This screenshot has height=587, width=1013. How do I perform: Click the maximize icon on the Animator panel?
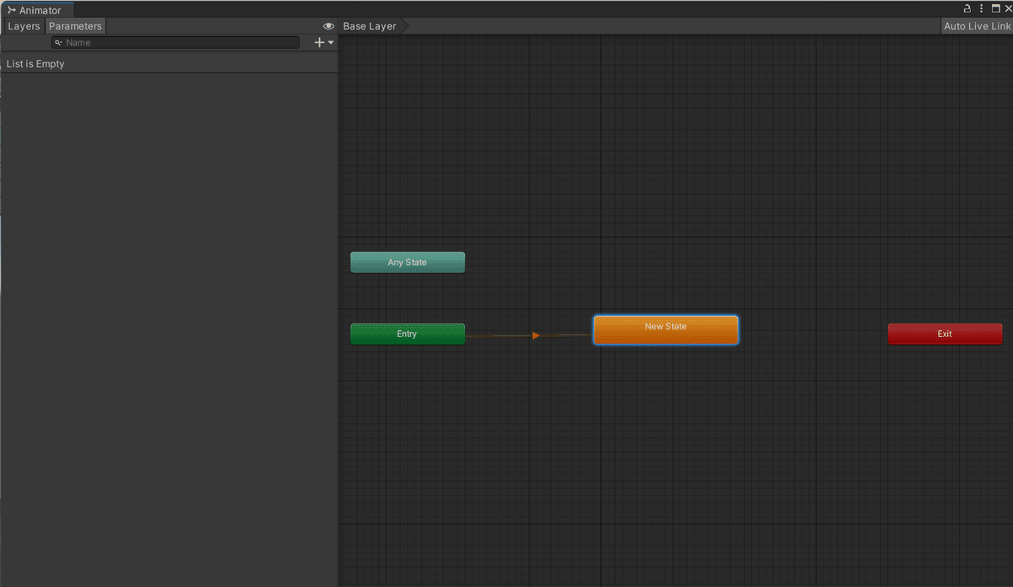point(996,8)
